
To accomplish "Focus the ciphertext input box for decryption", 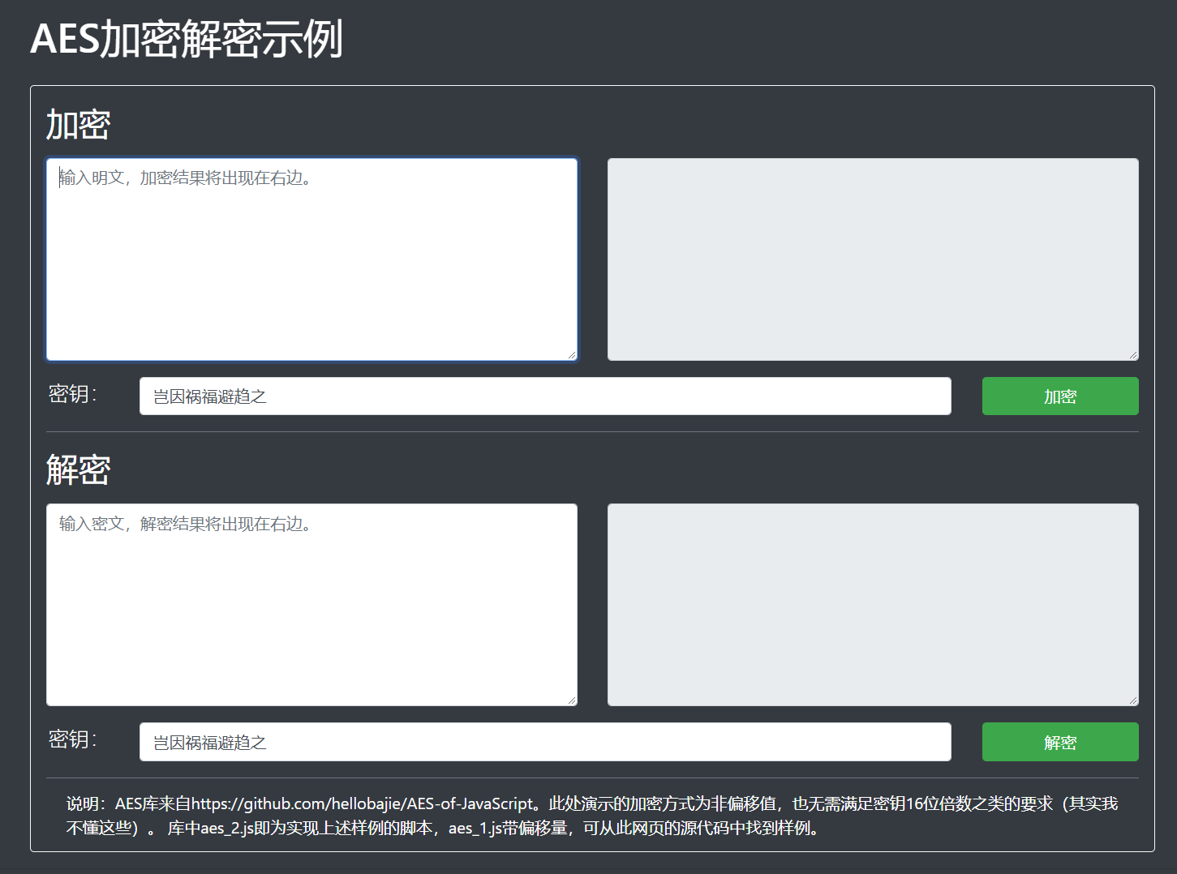I will click(x=311, y=605).
